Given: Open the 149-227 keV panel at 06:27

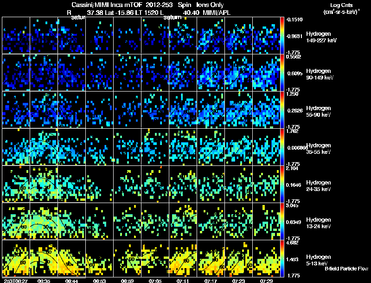Looking at the screenshot, I should (16, 35).
